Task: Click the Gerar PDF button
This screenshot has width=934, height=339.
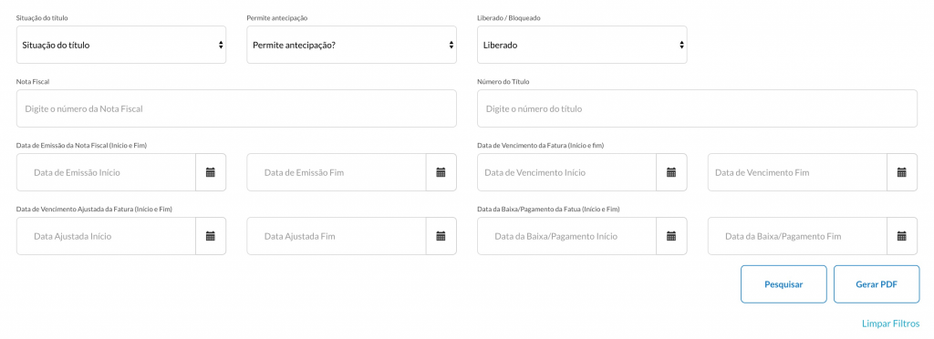Action: click(877, 284)
